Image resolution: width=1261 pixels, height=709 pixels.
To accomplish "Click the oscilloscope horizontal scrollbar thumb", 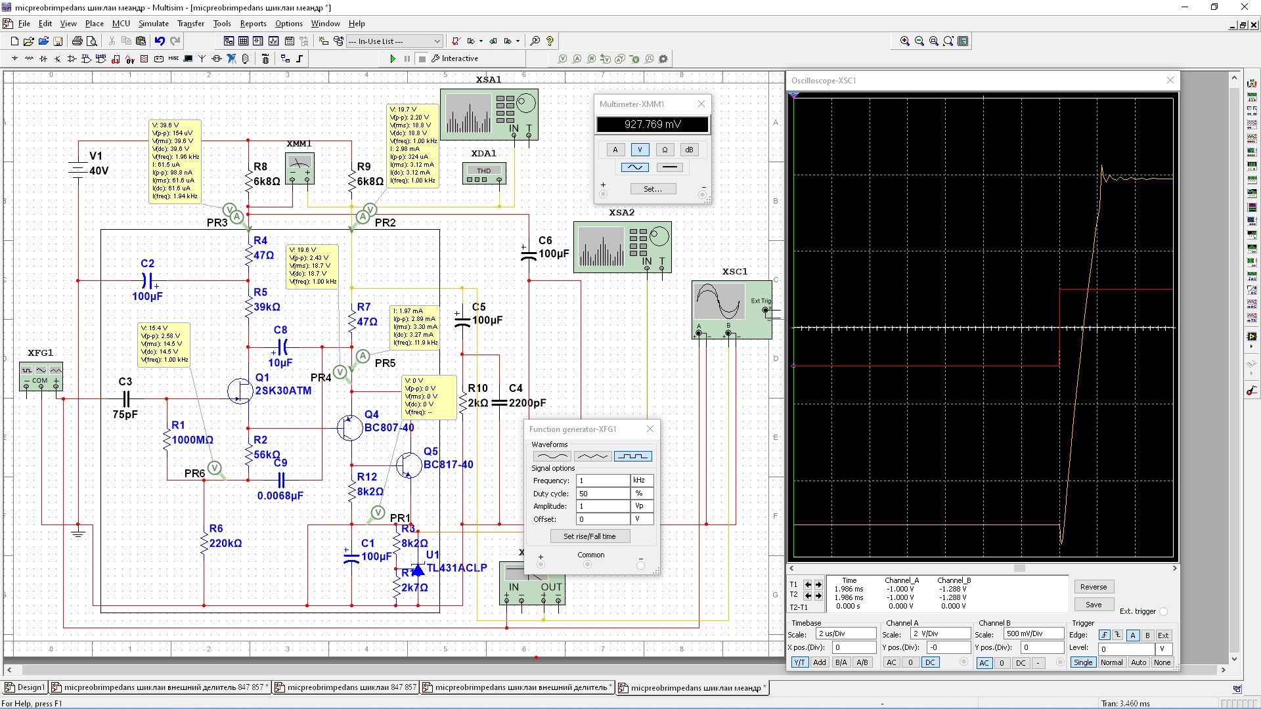I will point(1019,569).
